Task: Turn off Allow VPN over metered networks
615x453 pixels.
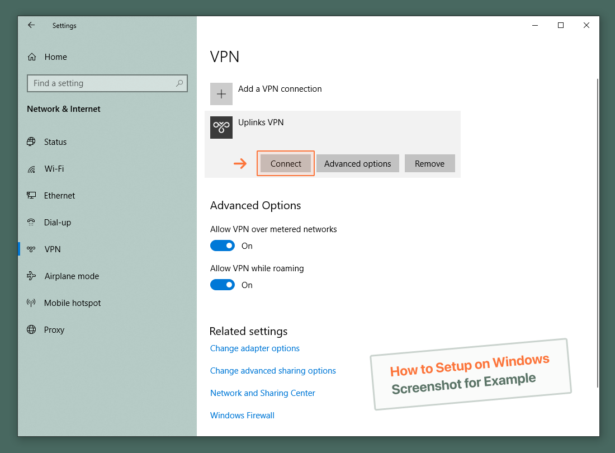Action: 223,246
